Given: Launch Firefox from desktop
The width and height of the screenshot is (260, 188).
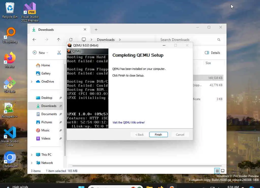Looking at the screenshot, I should pos(10,60).
